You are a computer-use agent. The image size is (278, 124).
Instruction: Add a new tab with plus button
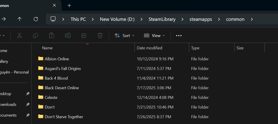point(69,5)
